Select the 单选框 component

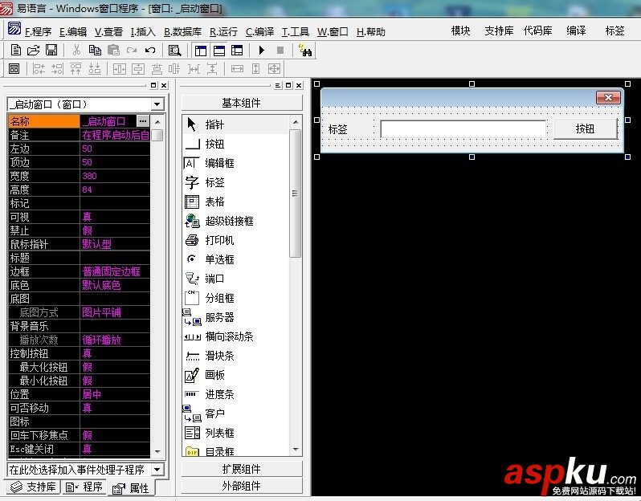tap(236, 259)
